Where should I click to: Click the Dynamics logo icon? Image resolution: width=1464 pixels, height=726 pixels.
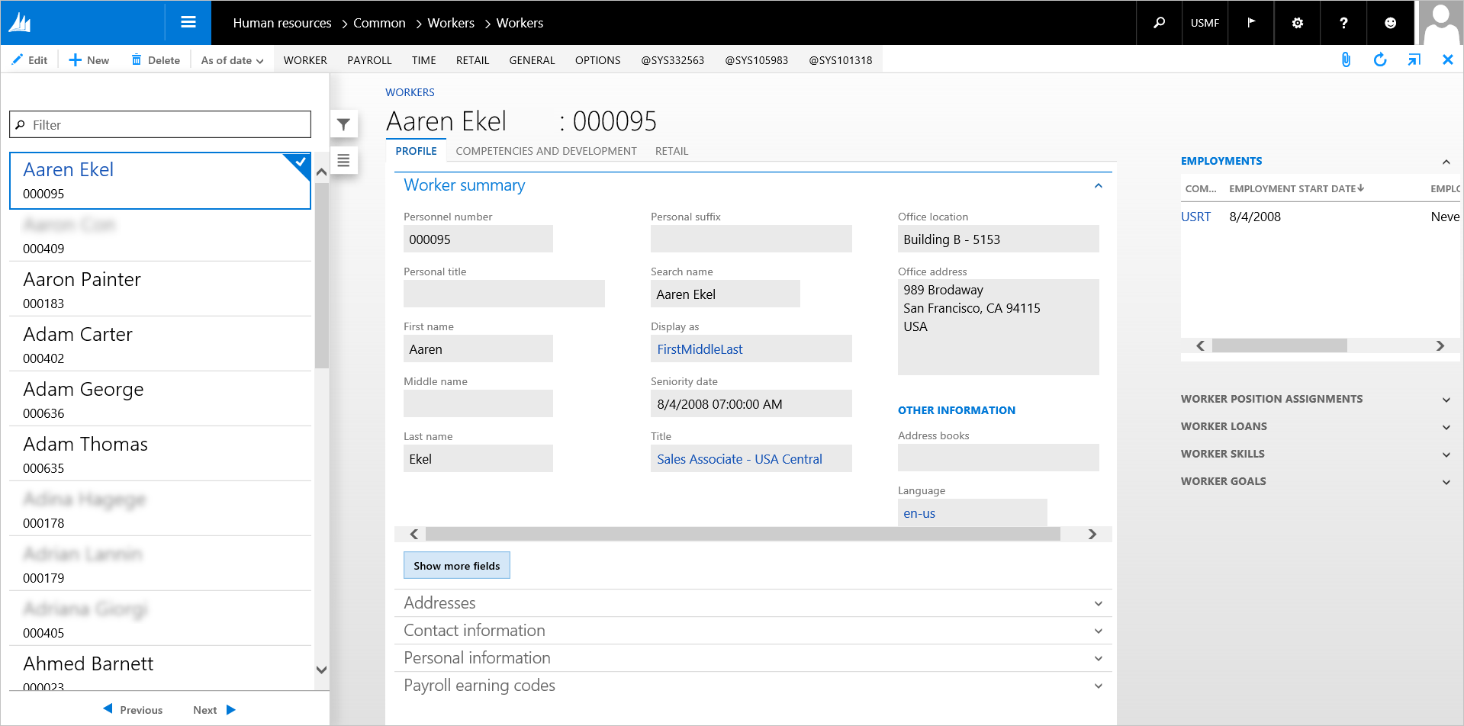[x=20, y=23]
